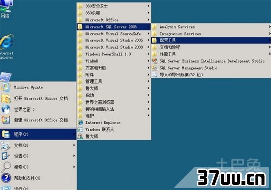Click the Import and Export Data (32-bit) icon
Screen dimensions: 271x190
click(154, 75)
